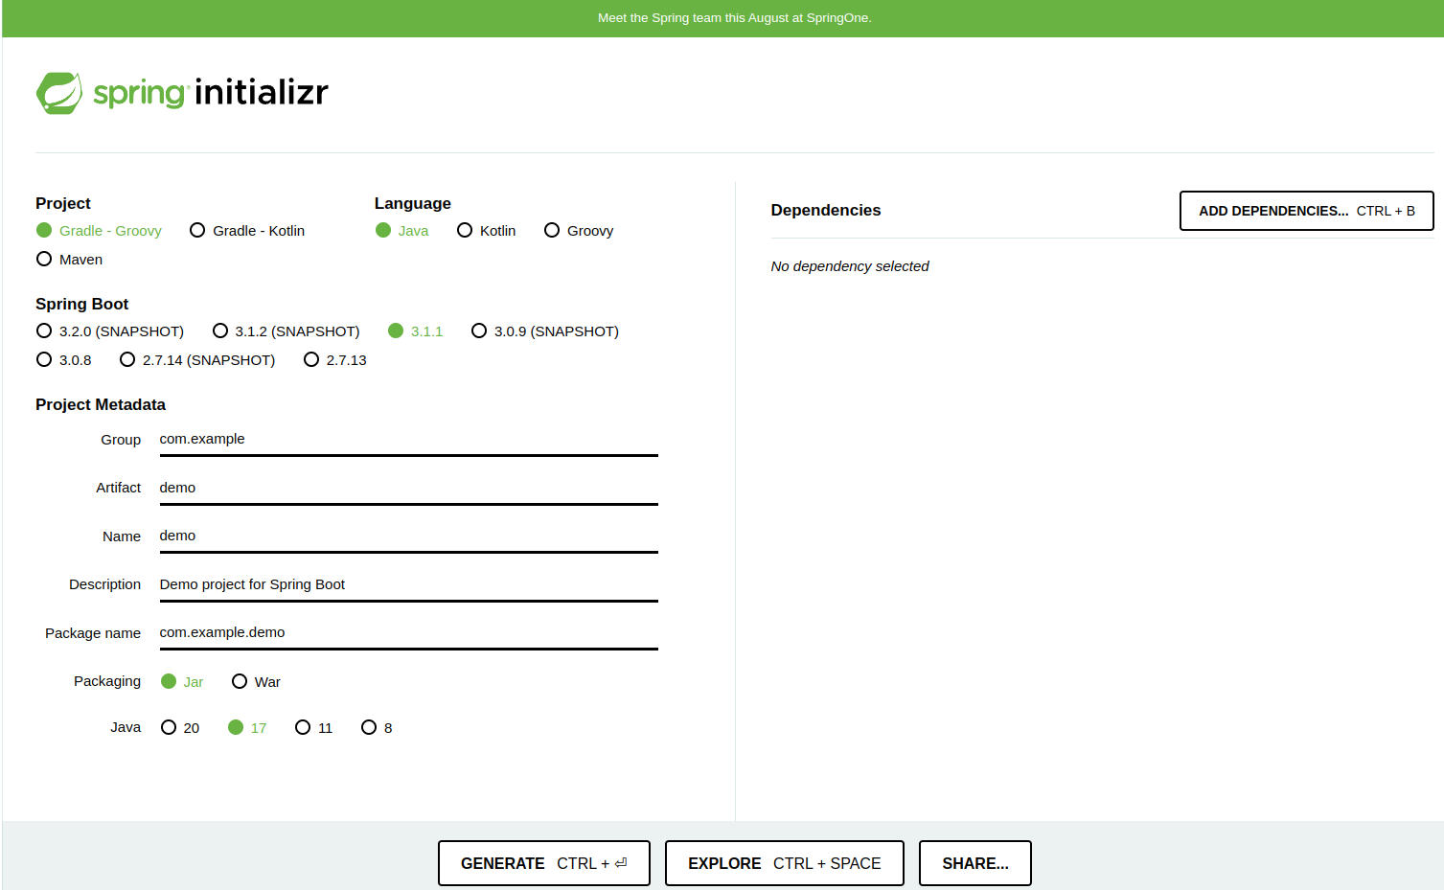Select Maven as the project type
Viewport: 1444px width, 890px height.
44,260
